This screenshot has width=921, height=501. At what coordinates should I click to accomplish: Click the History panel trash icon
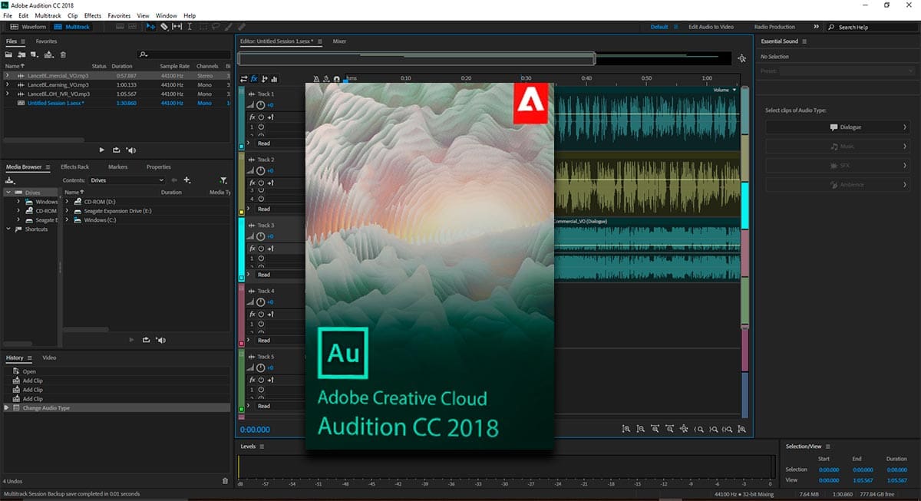[x=225, y=481]
